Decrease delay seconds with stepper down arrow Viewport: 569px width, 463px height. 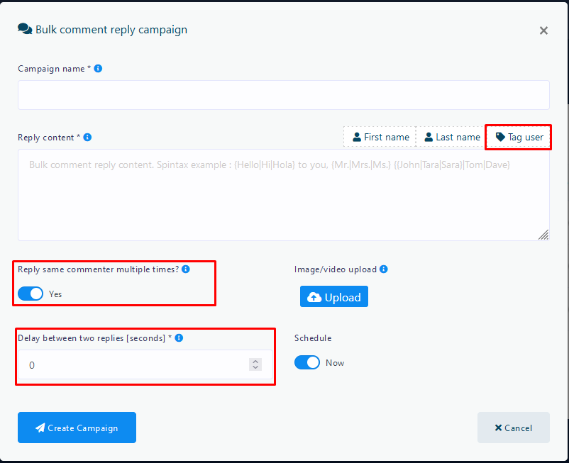pyautogui.click(x=255, y=368)
